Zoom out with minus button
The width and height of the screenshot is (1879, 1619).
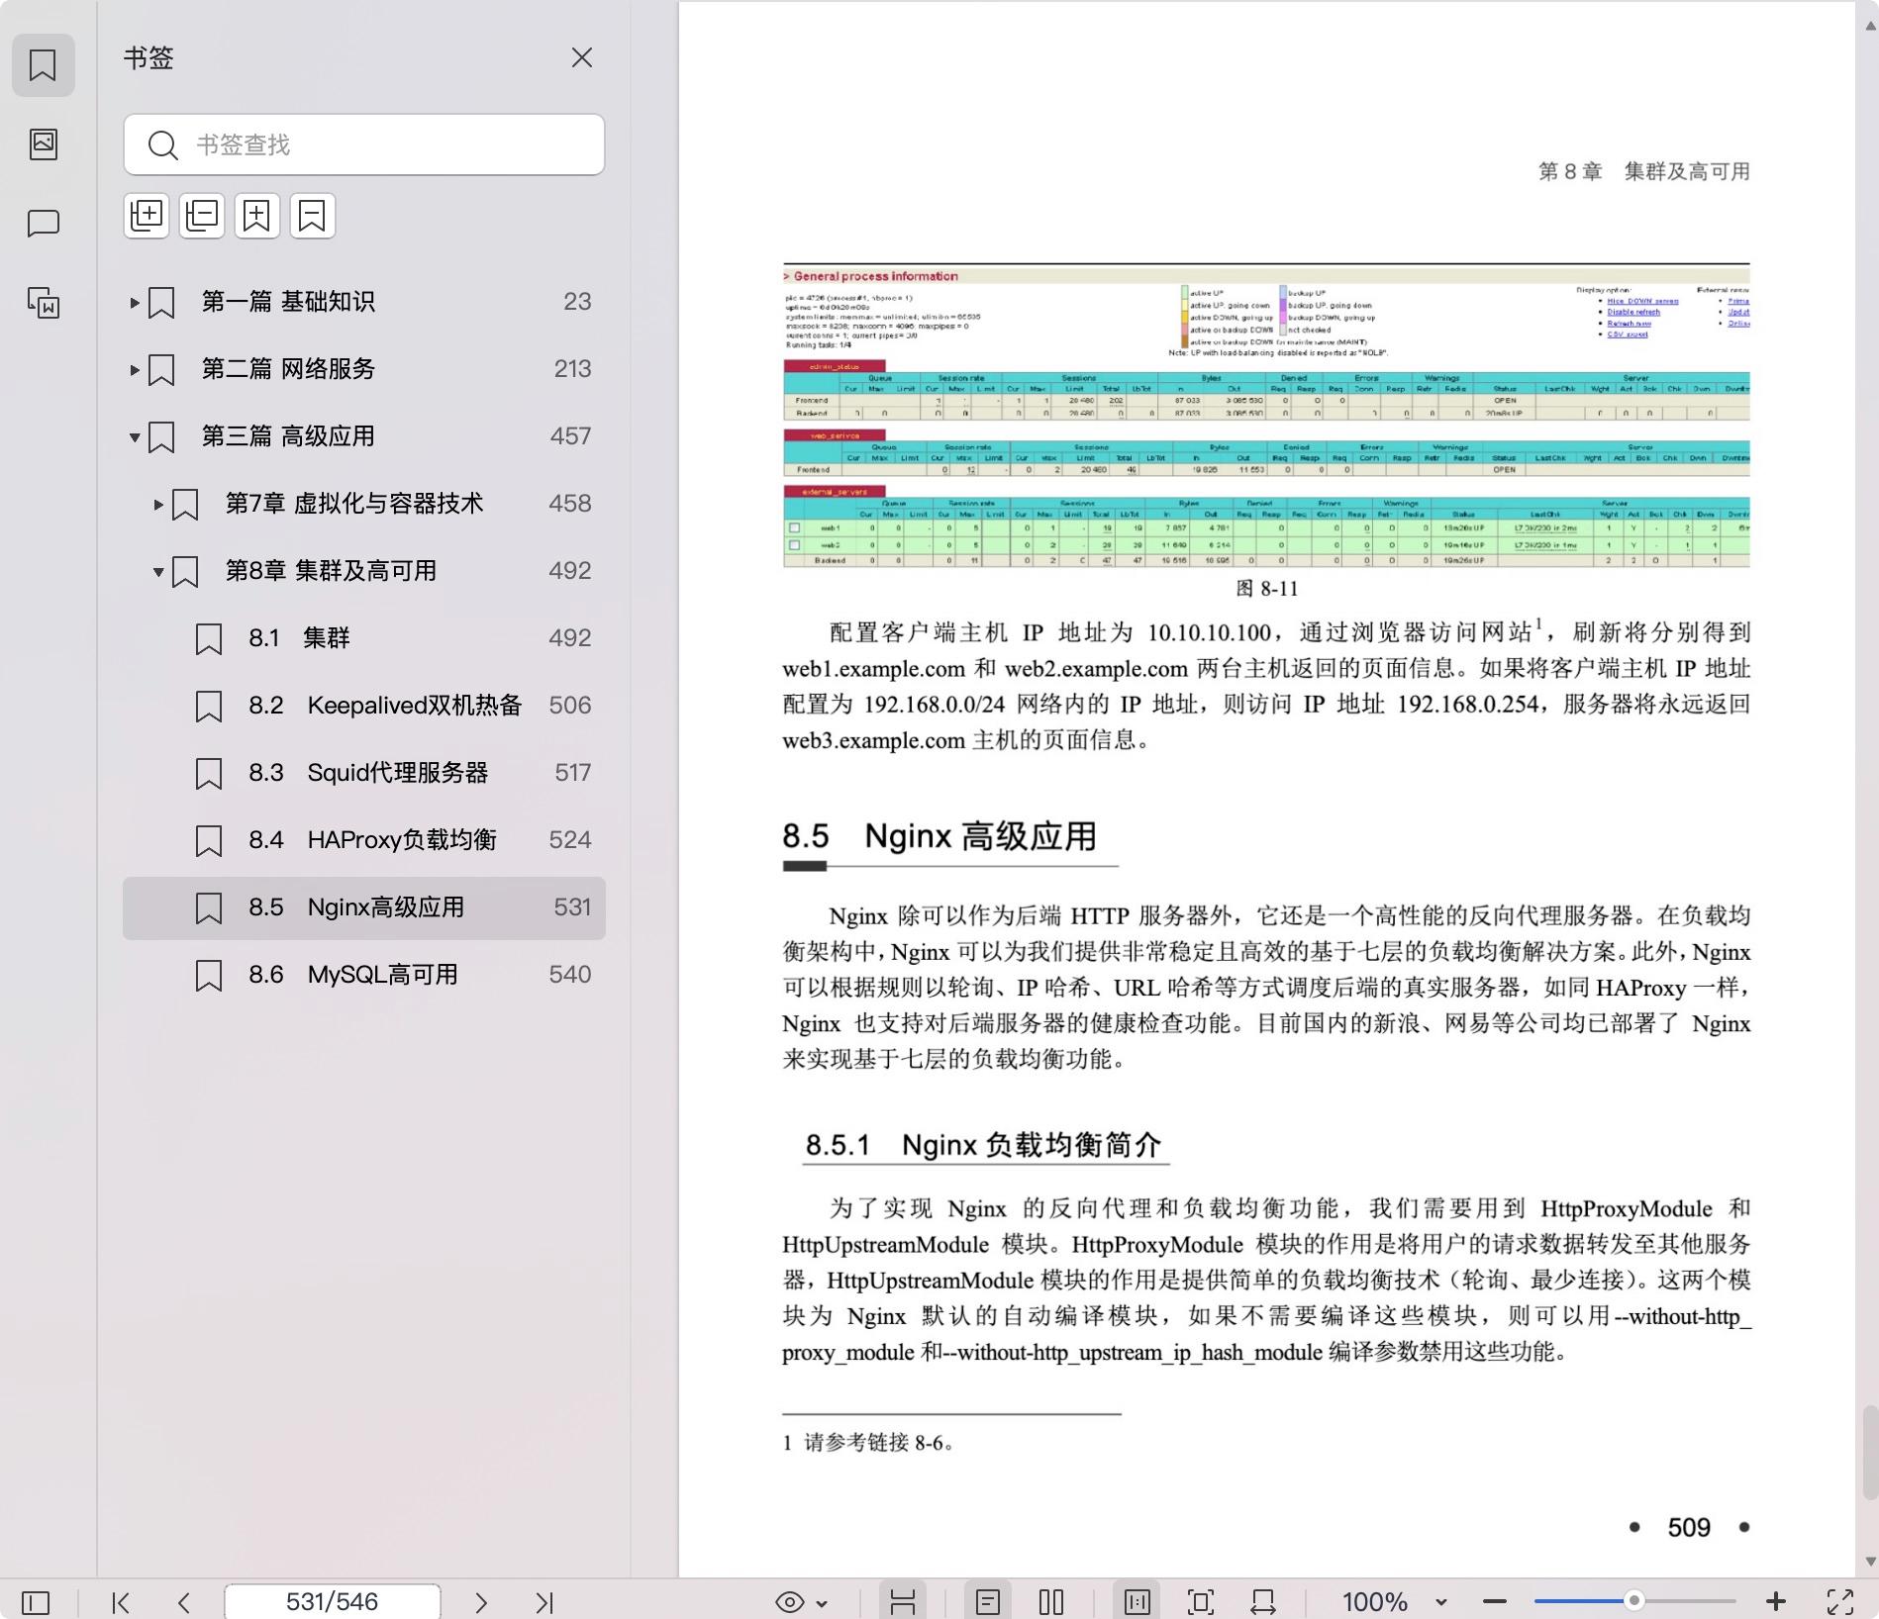(1495, 1601)
